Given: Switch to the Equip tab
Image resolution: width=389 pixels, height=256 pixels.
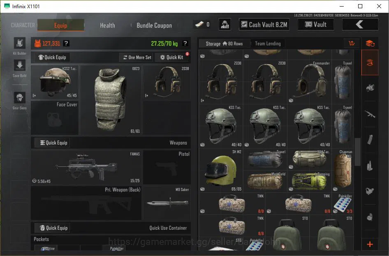Looking at the screenshot, I should 61,25.
